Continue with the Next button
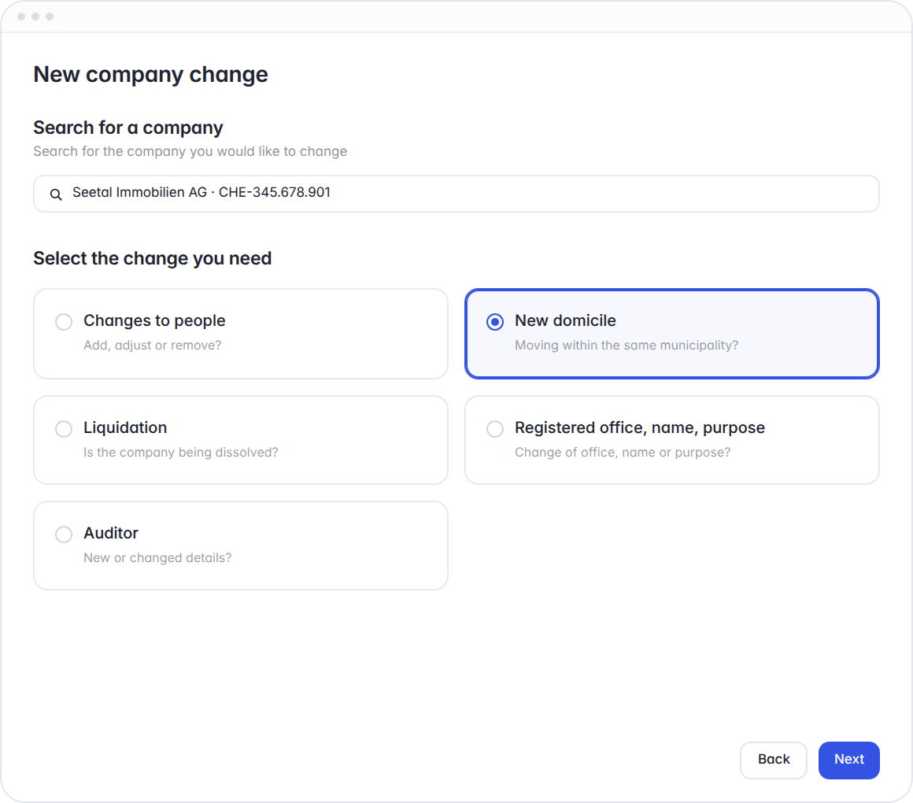Viewport: 913px width, 803px height. (x=849, y=760)
